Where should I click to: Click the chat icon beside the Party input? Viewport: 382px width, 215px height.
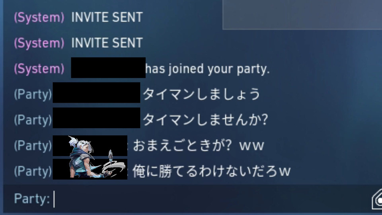[377, 199]
